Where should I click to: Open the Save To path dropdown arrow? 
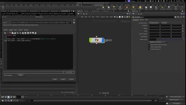pos(72,22)
